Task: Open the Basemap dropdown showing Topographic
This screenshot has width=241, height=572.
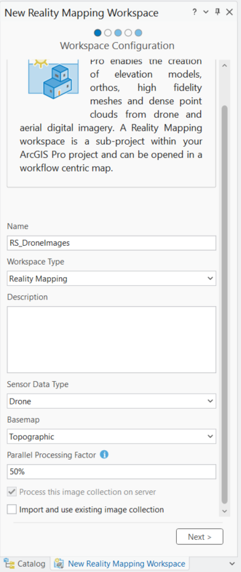Action: (x=112, y=437)
